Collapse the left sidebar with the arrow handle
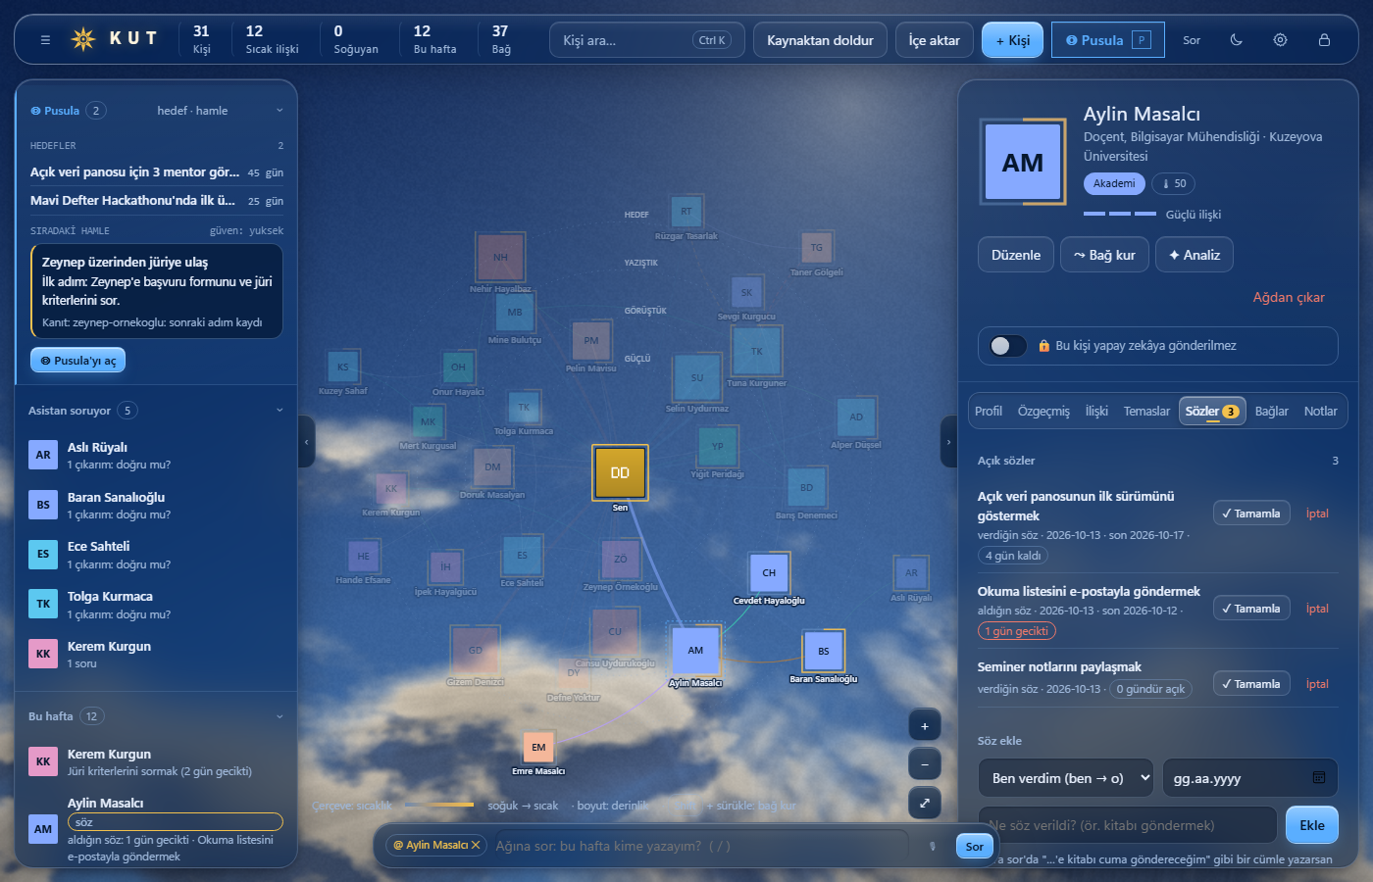Screen dimensions: 1373x882 pos(306,442)
